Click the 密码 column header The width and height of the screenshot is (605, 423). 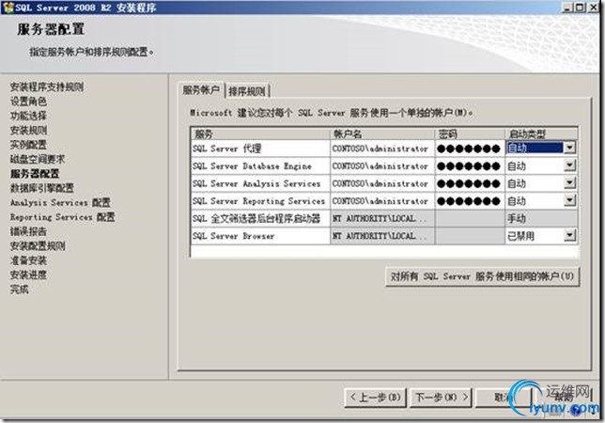470,133
